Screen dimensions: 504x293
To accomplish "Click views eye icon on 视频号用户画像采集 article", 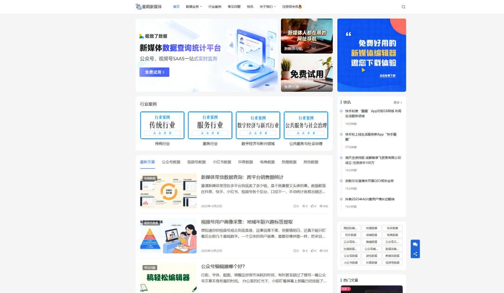I will coord(321,251).
